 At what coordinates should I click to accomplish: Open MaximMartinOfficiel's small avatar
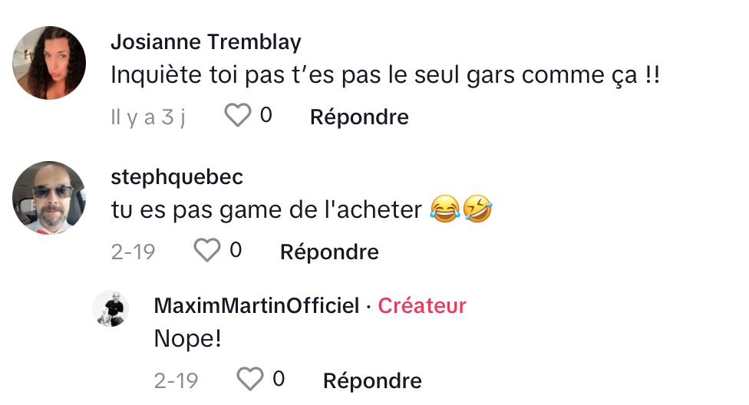point(111,308)
